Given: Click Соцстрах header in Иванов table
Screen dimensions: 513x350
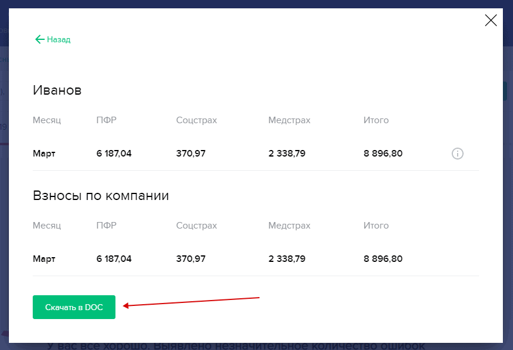Looking at the screenshot, I should 196,120.
